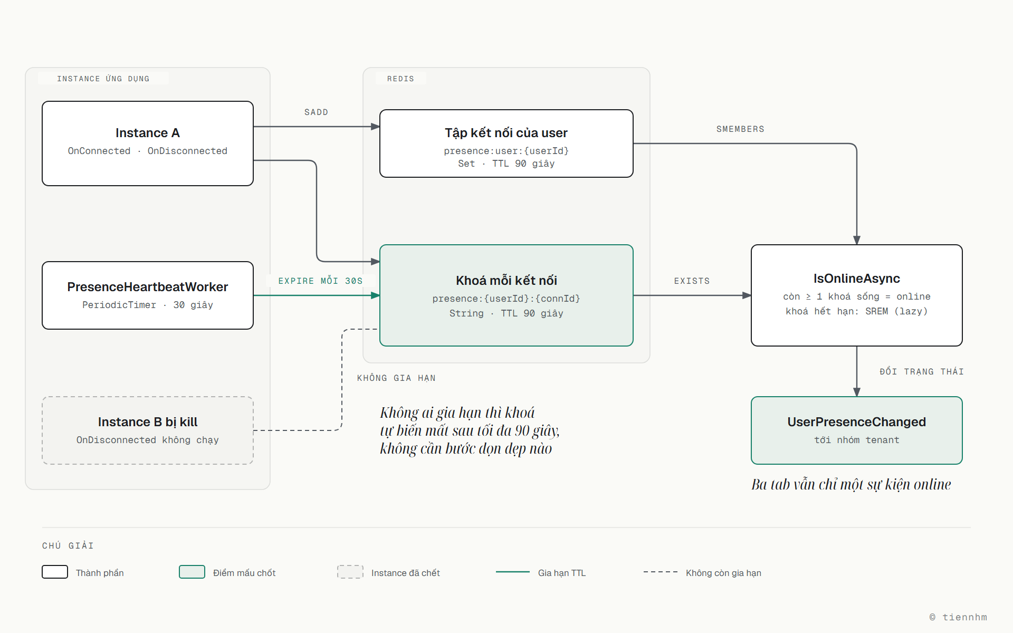The image size is (1013, 633).
Task: Click the green solid Gia hạn TTL line sample
Action: [x=513, y=572]
